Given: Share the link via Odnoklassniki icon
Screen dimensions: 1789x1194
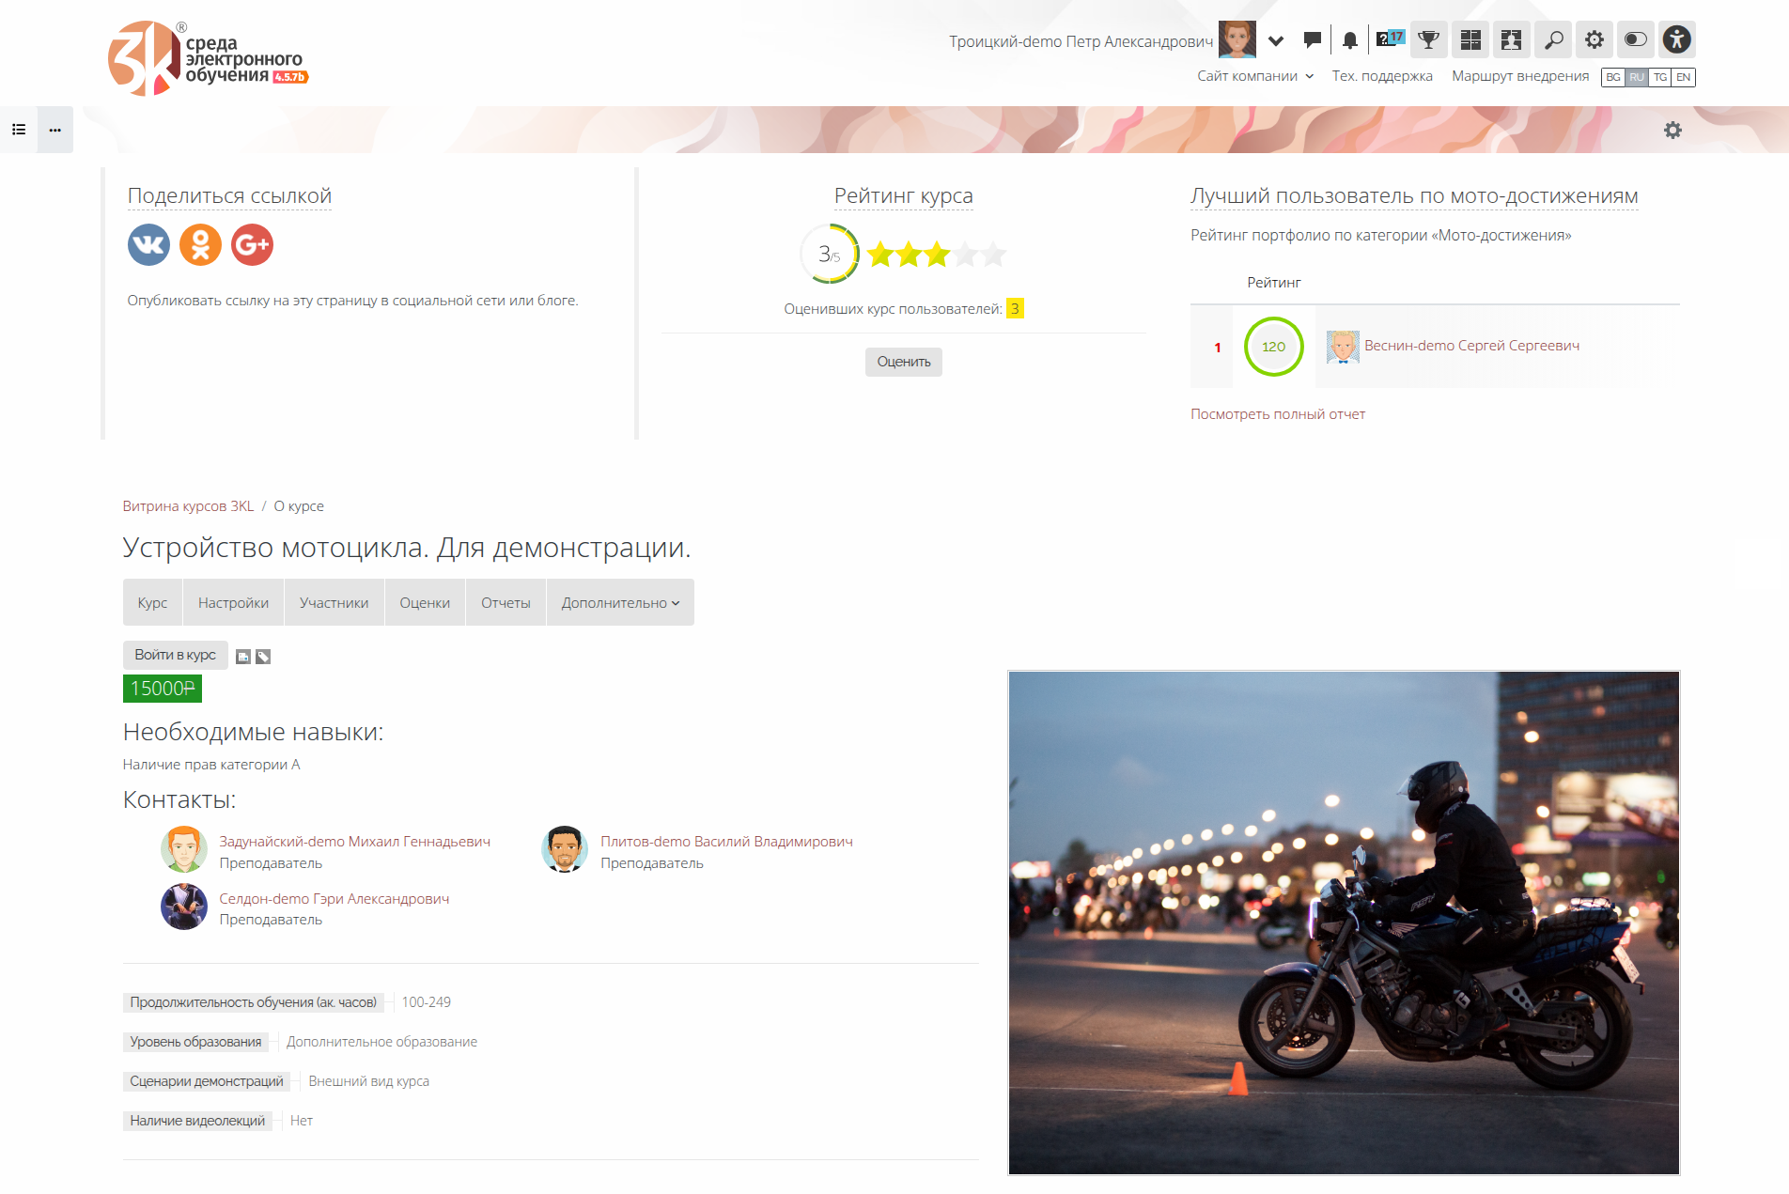Looking at the screenshot, I should pos(200,245).
